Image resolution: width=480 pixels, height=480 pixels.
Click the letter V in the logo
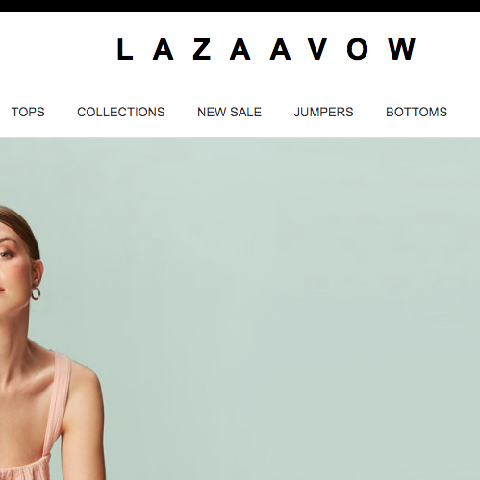point(316,49)
